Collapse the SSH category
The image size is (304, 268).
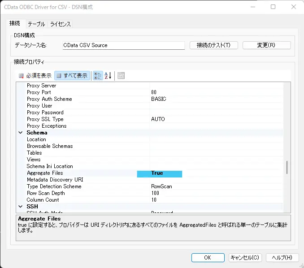[x=21, y=206]
